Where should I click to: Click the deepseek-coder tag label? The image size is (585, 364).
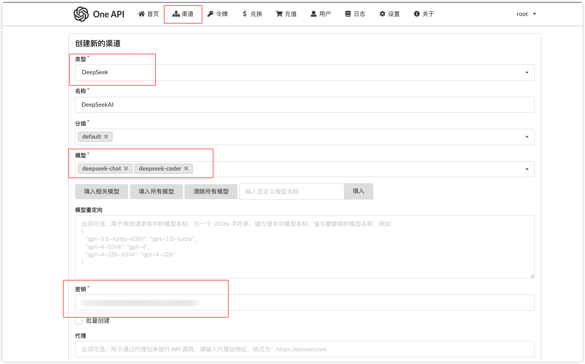click(x=160, y=169)
